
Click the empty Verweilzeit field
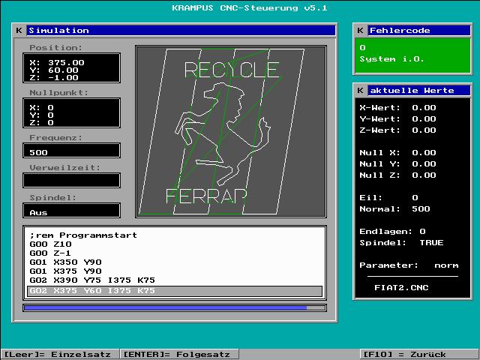(x=72, y=181)
